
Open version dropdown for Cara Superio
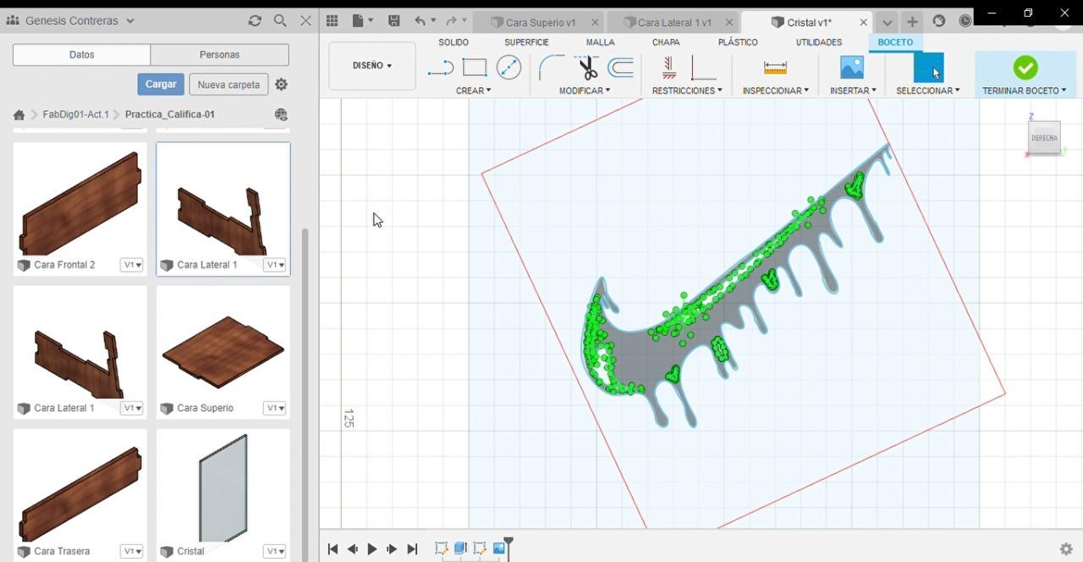pyautogui.click(x=275, y=408)
